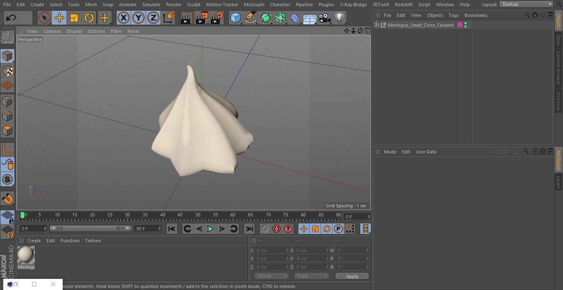Open the Structure side tab
This screenshot has height=290, width=563.
click(558, 101)
